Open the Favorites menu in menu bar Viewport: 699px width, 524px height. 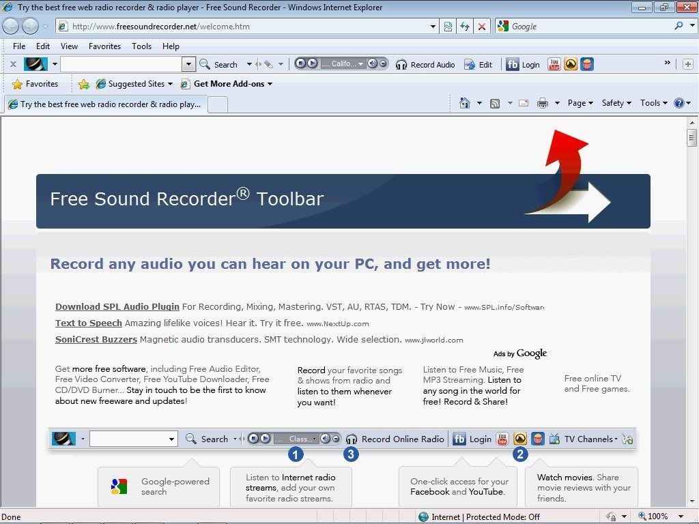coord(104,46)
